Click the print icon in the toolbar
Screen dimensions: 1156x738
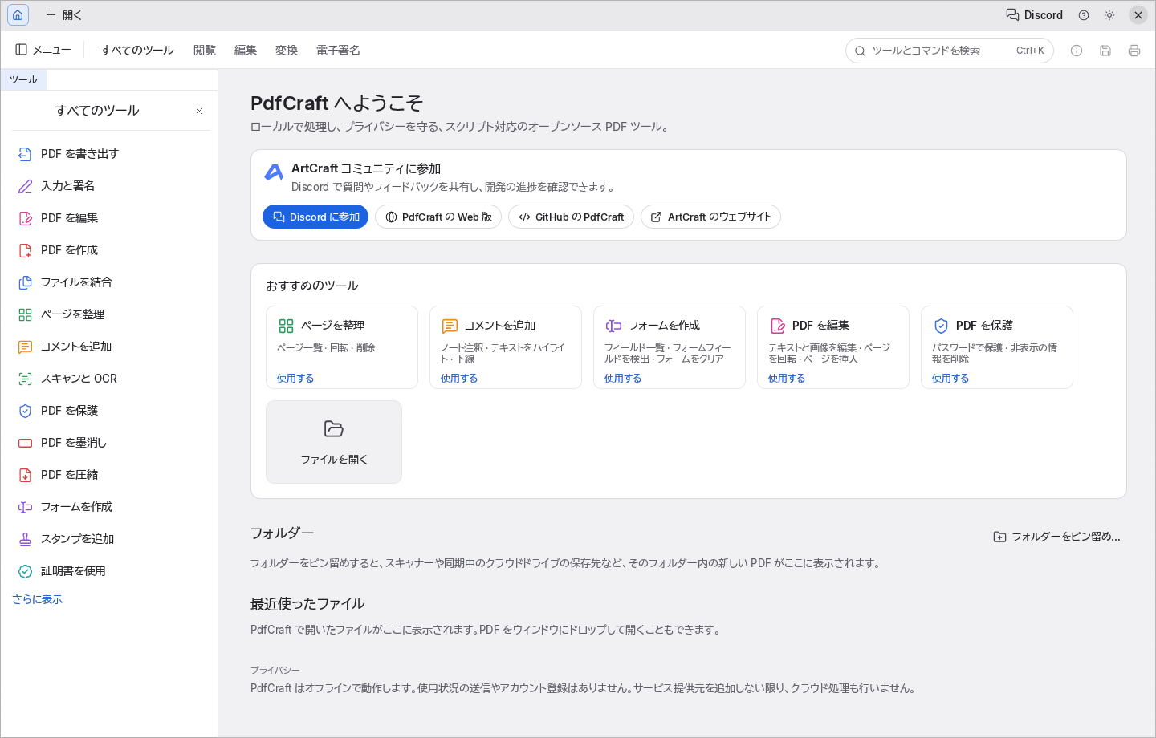click(x=1134, y=51)
